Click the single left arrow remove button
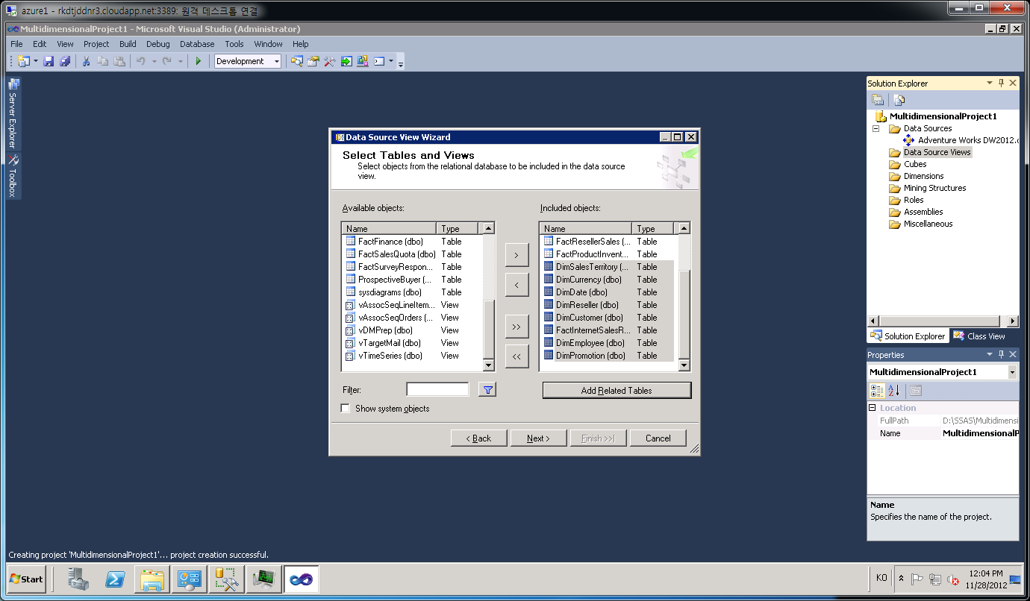This screenshot has height=601, width=1030. tap(516, 285)
